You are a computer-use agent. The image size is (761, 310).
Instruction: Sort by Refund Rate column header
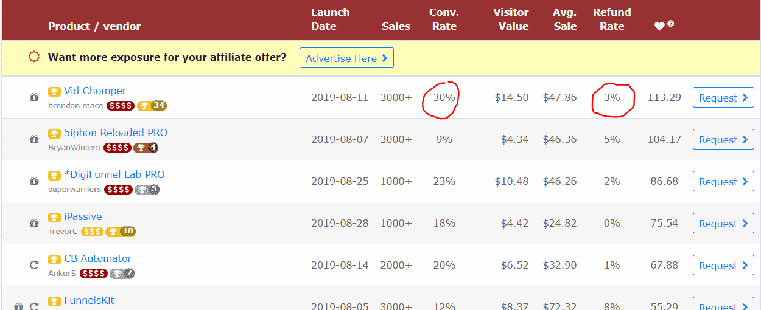pyautogui.click(x=612, y=19)
